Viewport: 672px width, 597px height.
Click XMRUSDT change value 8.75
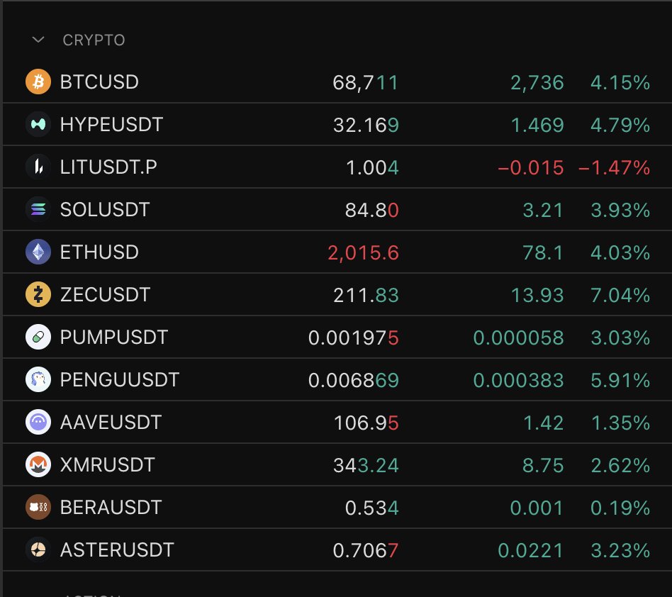[x=543, y=465]
